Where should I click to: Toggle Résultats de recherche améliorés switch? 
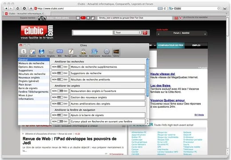click(x=60, y=79)
